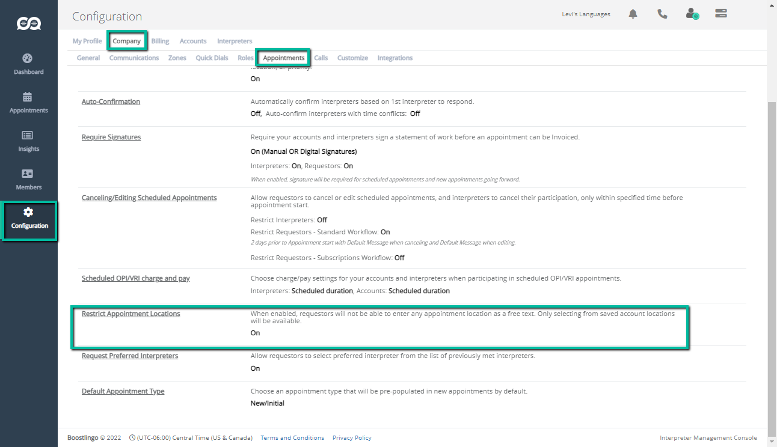
Task: Open the Require Signatures setting link
Action: pos(111,137)
